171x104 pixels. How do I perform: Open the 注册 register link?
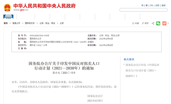[x=157, y=5]
